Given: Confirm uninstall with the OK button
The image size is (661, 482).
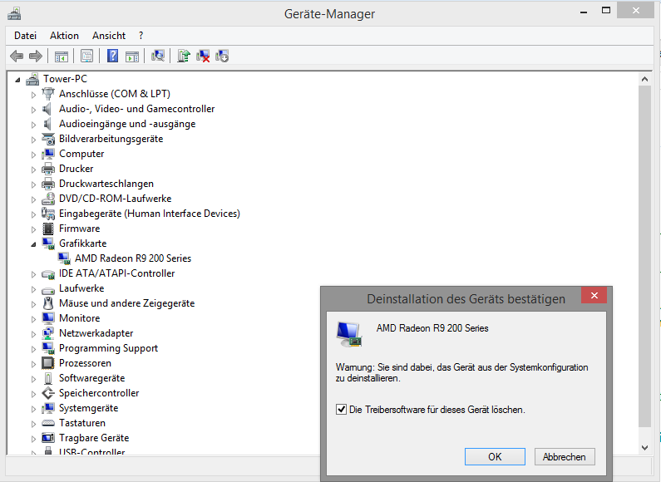Looking at the screenshot, I should click(495, 457).
